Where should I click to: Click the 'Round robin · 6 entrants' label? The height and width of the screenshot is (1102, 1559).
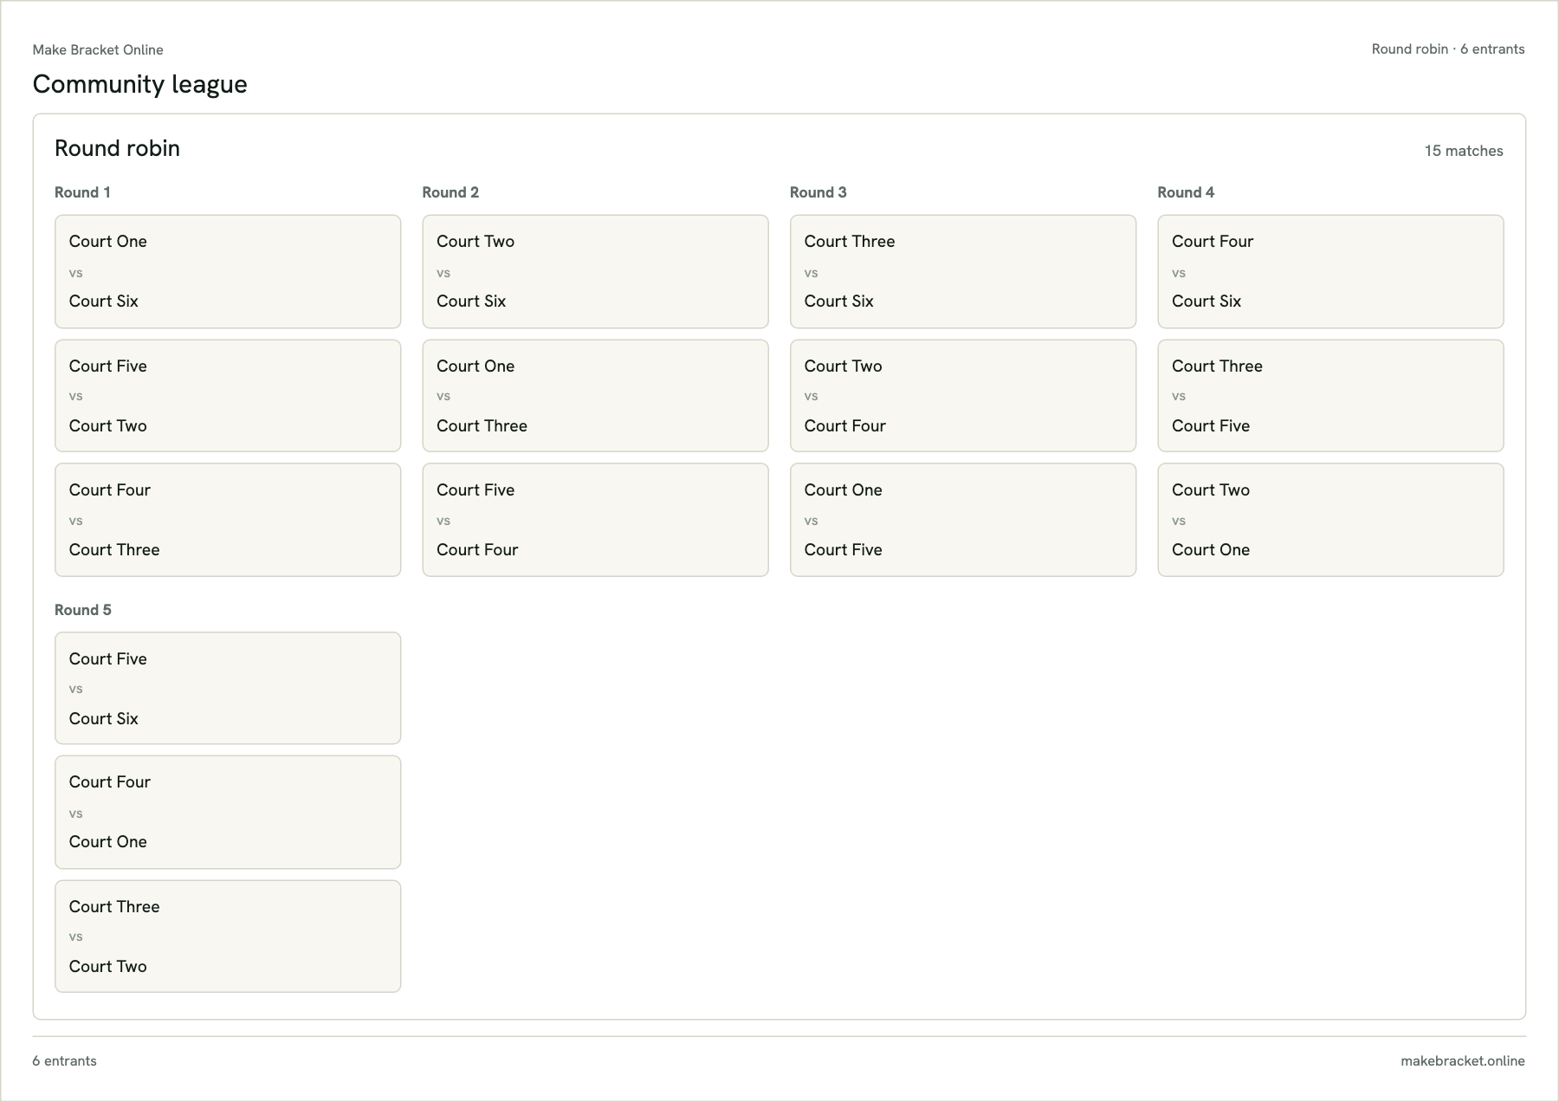(1448, 49)
